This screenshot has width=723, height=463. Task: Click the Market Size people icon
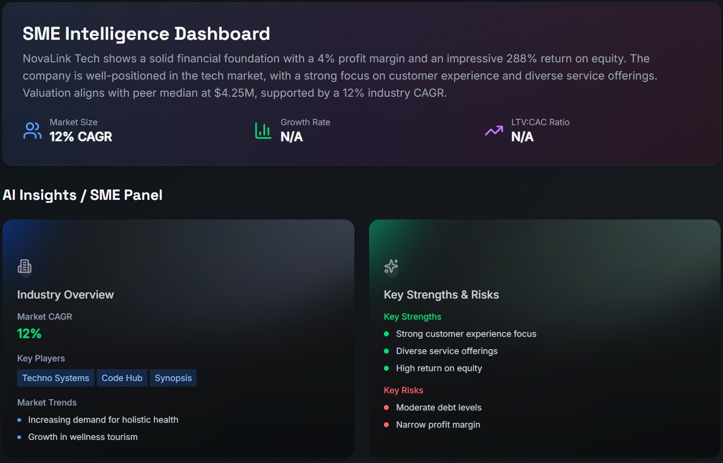32,131
